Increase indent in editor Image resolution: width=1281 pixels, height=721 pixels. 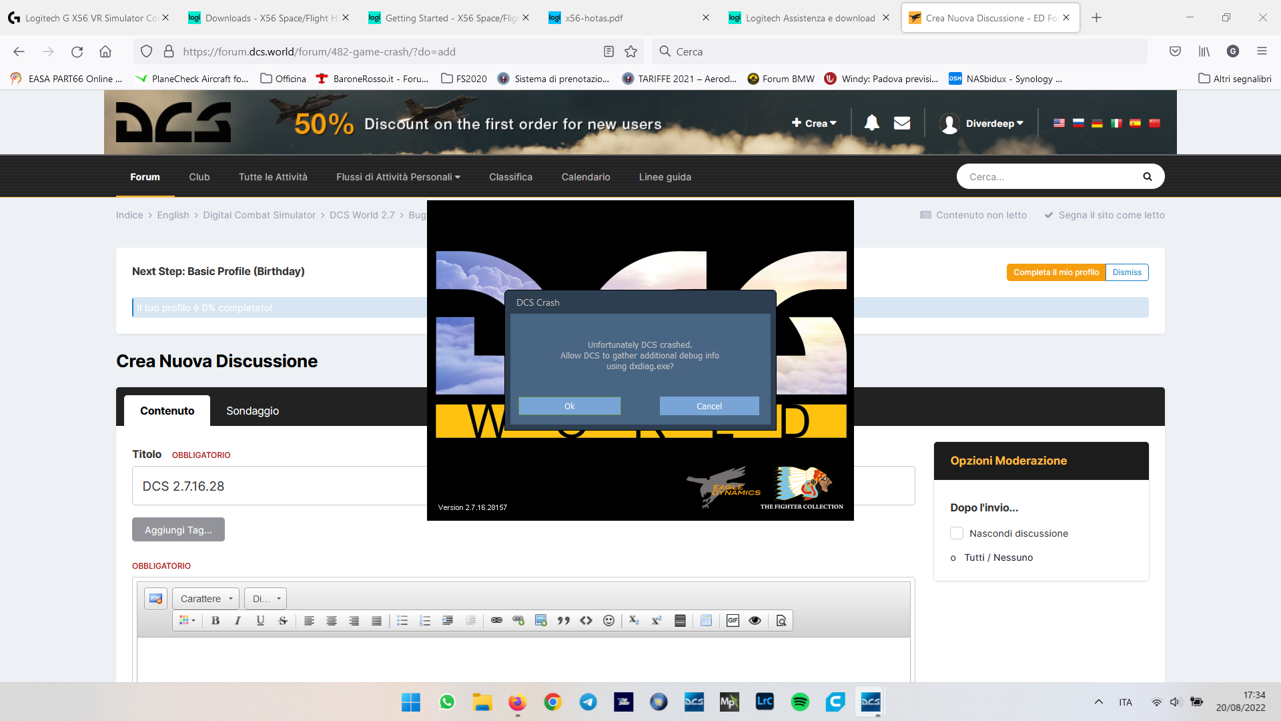(x=448, y=621)
